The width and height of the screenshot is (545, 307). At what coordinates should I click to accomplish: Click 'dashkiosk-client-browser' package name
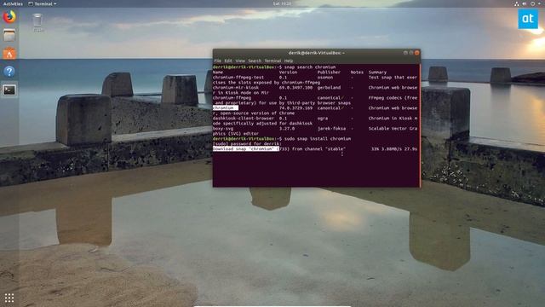[x=244, y=119]
